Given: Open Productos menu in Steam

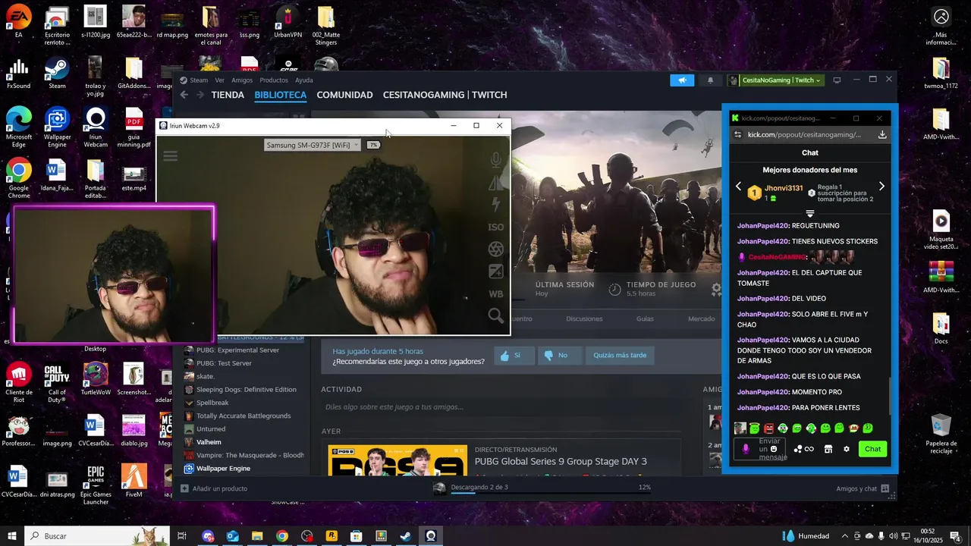Looking at the screenshot, I should pyautogui.click(x=274, y=80).
